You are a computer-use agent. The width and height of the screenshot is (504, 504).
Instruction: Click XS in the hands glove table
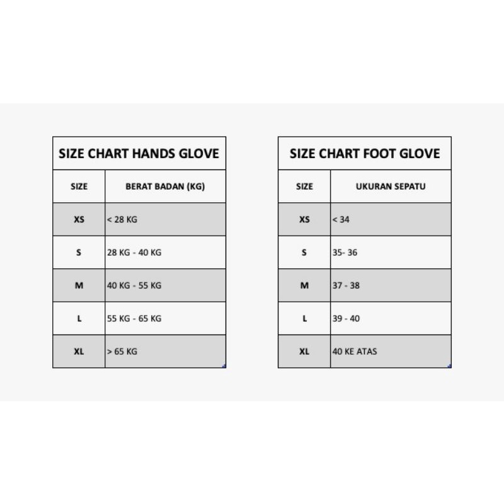[79, 220]
